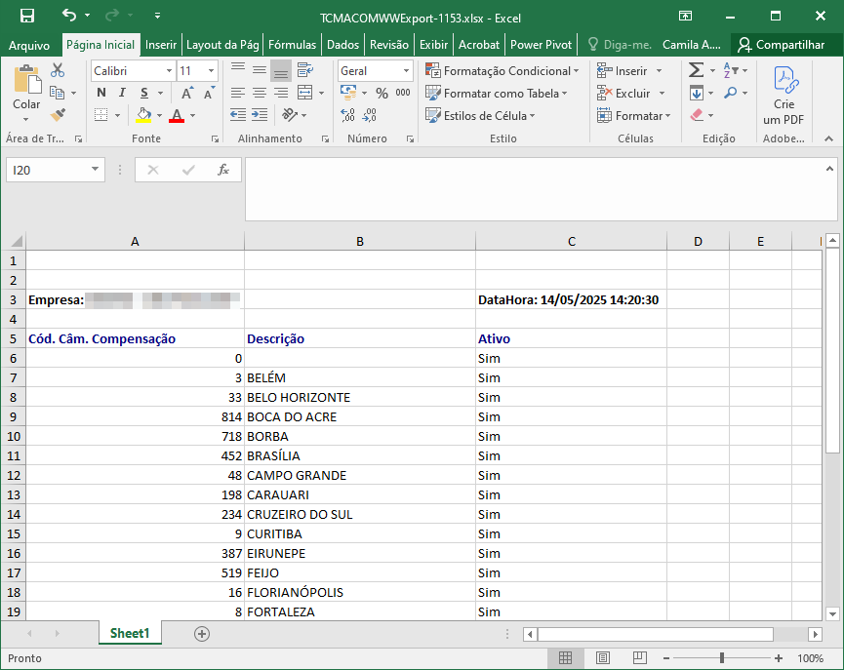Open Clear eraser tool
The image size is (844, 670).
[697, 115]
